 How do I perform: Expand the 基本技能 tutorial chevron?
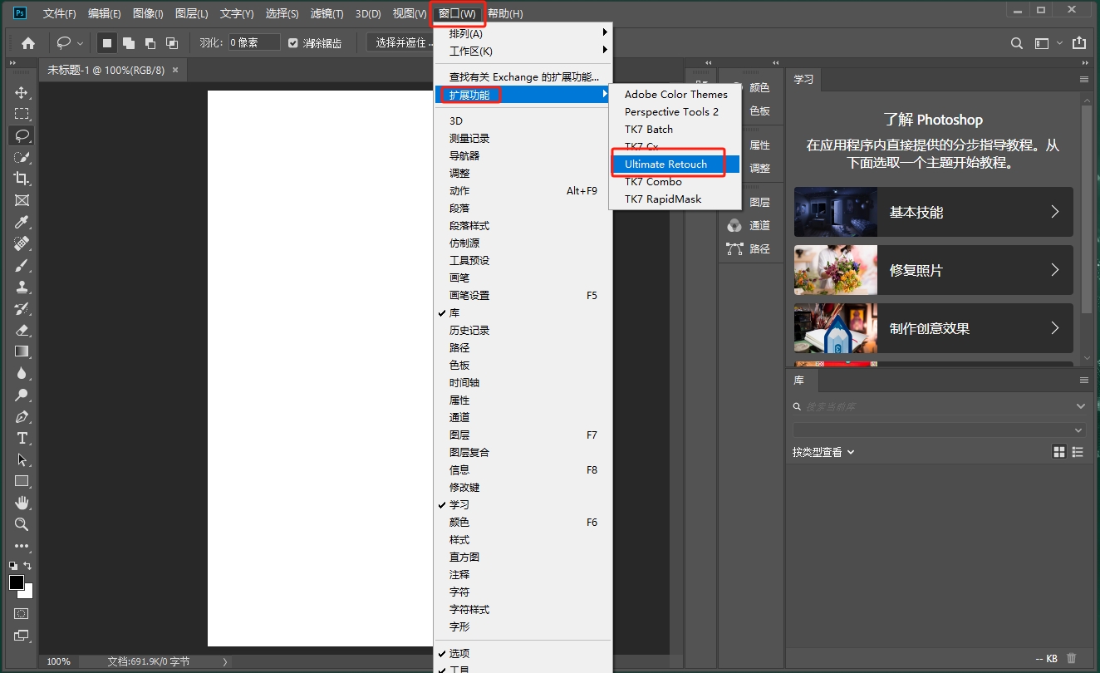1054,212
